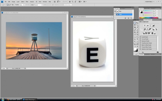This screenshot has height=101, width=162.
Task: Expand Levels Presets list
Action: 141,37
